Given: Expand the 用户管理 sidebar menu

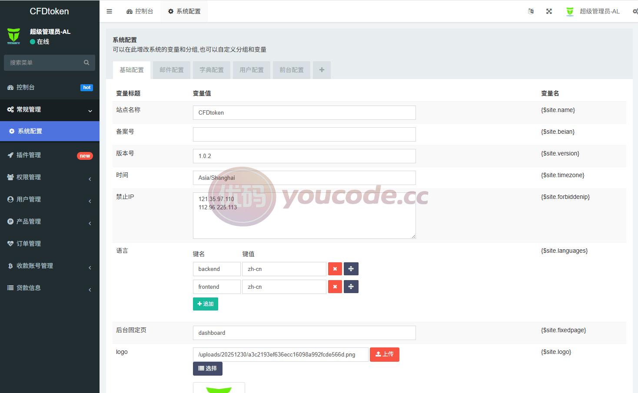Looking at the screenshot, I should tap(50, 199).
